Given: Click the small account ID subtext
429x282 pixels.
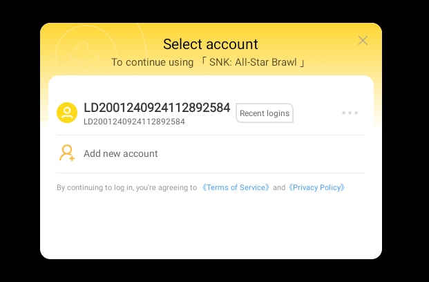Looking at the screenshot, I should pos(134,122).
